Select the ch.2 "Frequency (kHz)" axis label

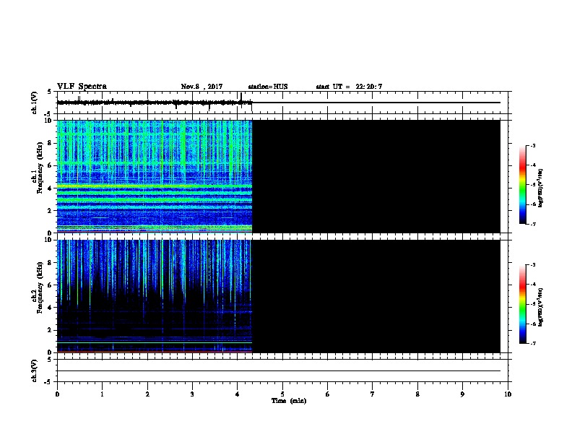[x=40, y=287]
